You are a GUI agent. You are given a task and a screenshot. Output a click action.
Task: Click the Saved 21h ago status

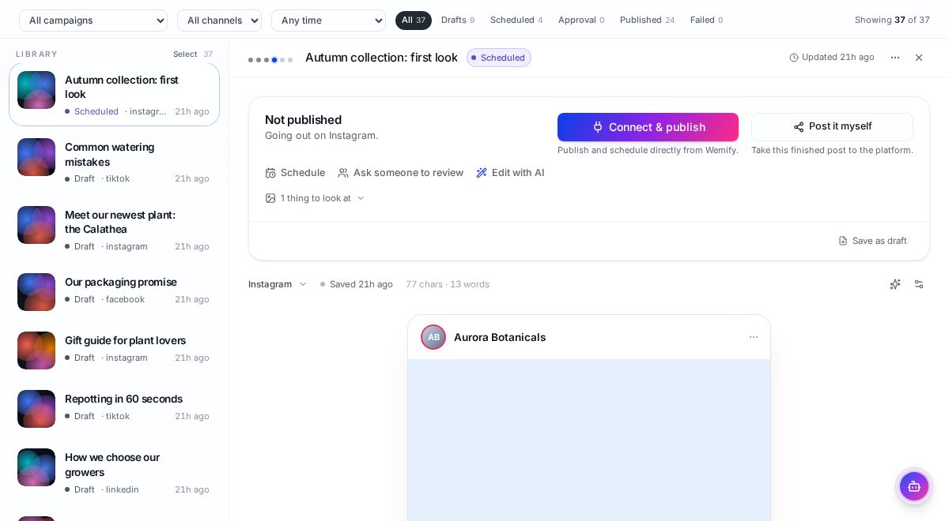(x=357, y=284)
